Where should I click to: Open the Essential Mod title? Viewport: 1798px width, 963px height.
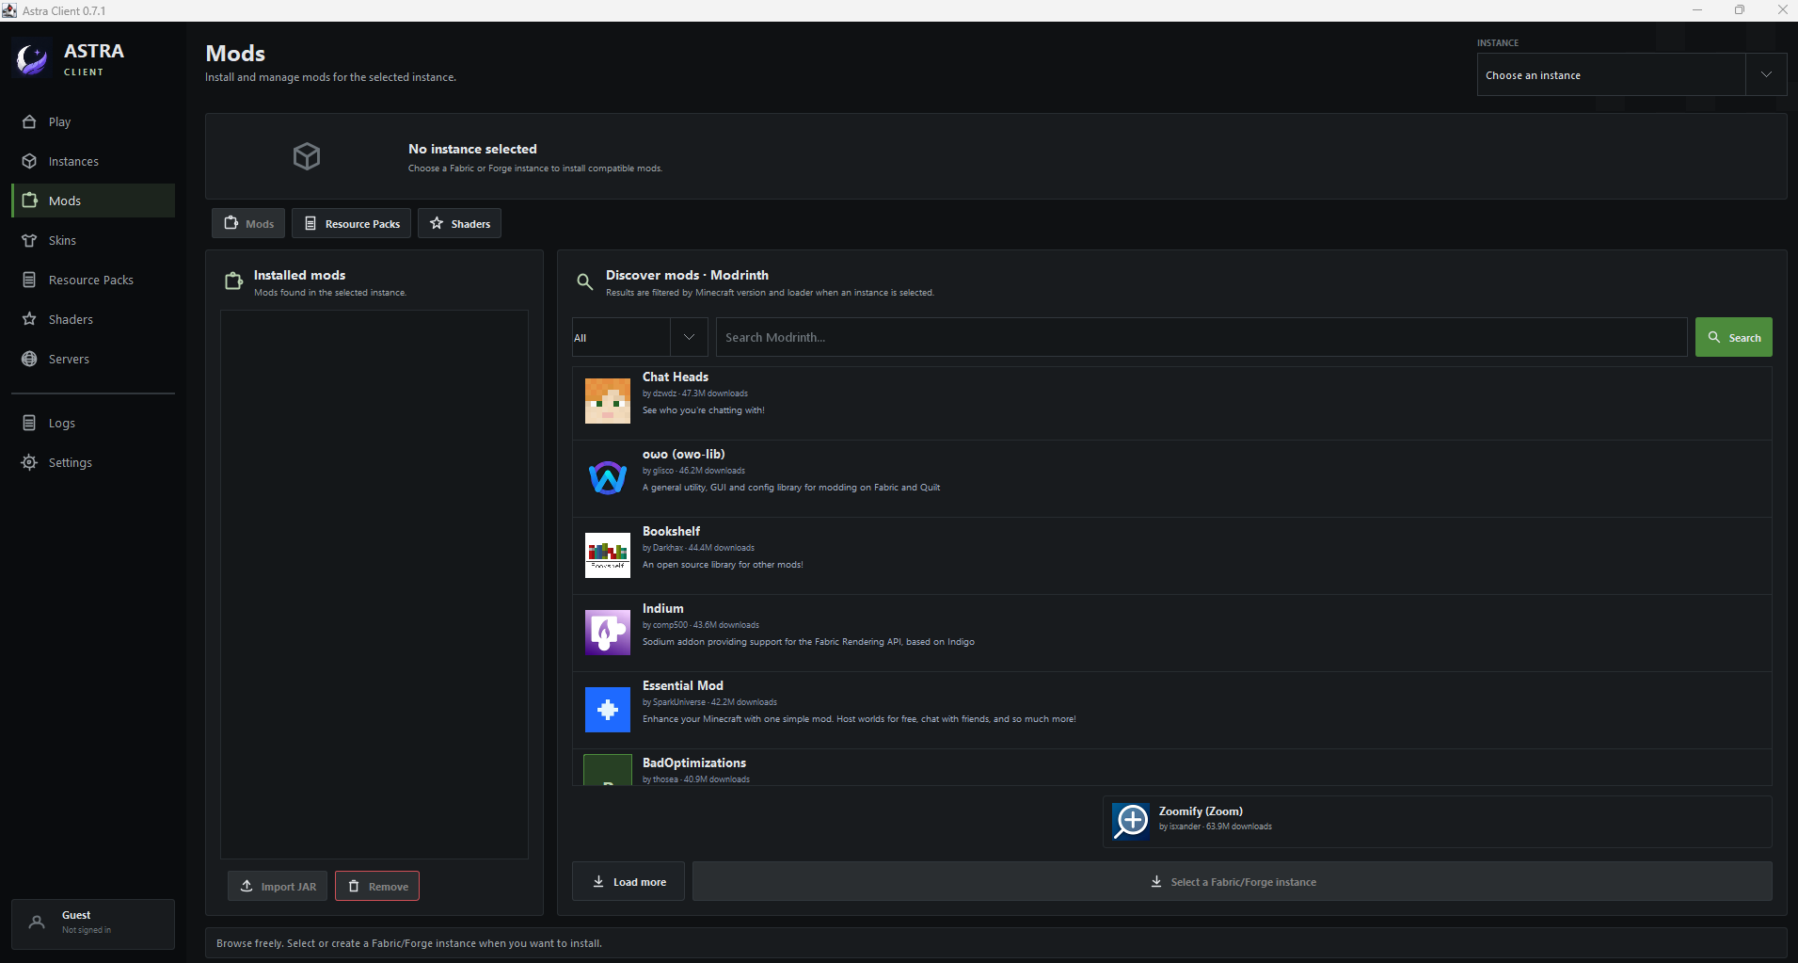683,685
